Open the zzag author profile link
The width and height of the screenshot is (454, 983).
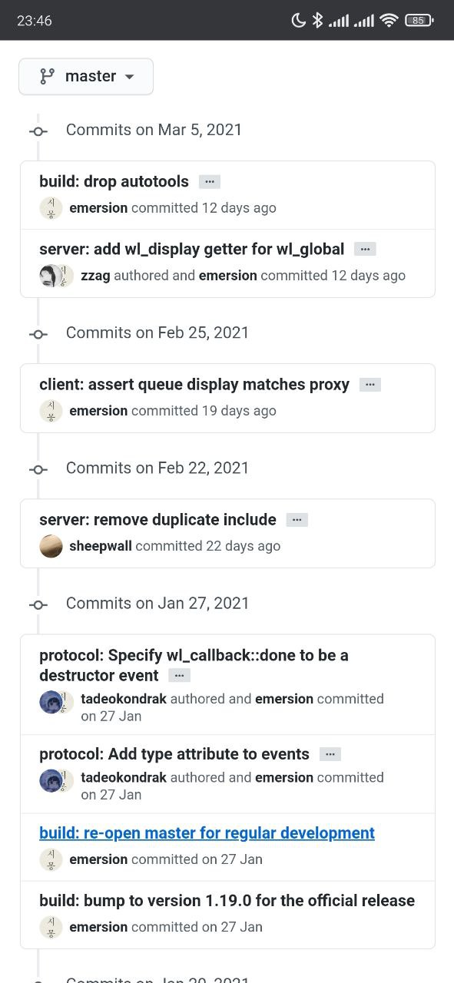(x=95, y=276)
